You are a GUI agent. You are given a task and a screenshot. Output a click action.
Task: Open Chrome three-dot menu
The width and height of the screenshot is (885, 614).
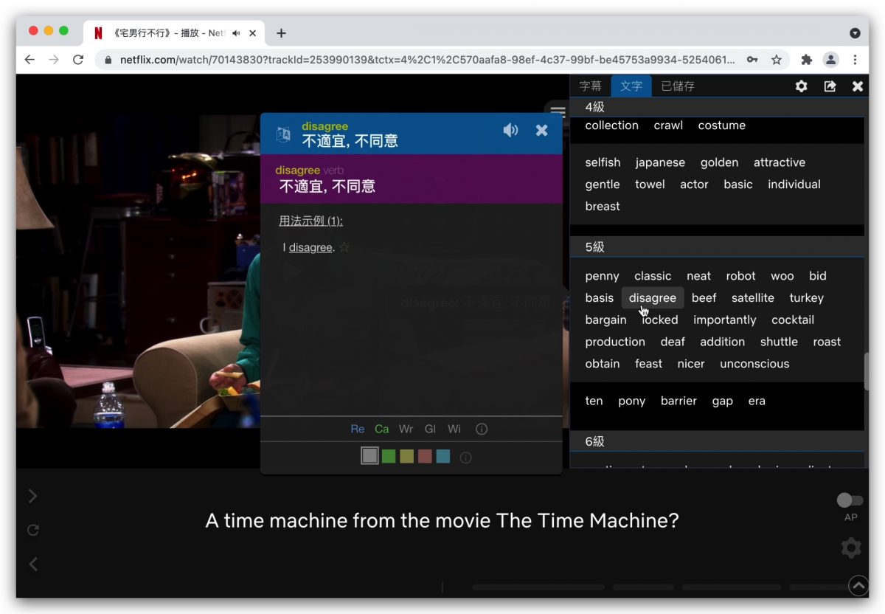pos(855,60)
